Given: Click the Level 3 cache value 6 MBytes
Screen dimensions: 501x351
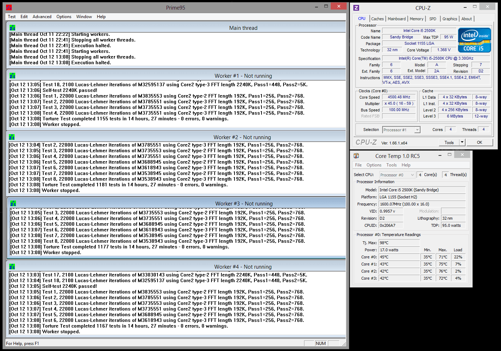Looking at the screenshot, I should 455,116.
